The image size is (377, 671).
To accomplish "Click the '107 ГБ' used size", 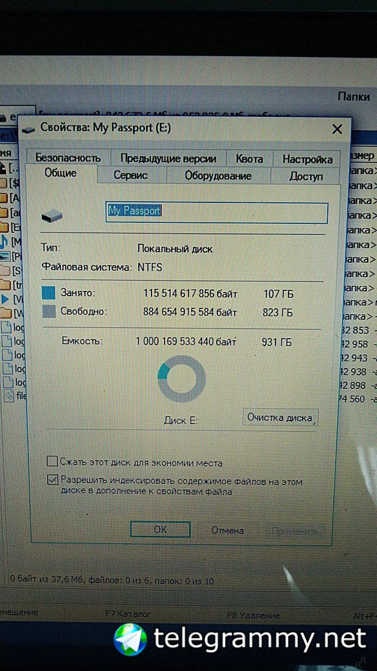I will pos(278,295).
